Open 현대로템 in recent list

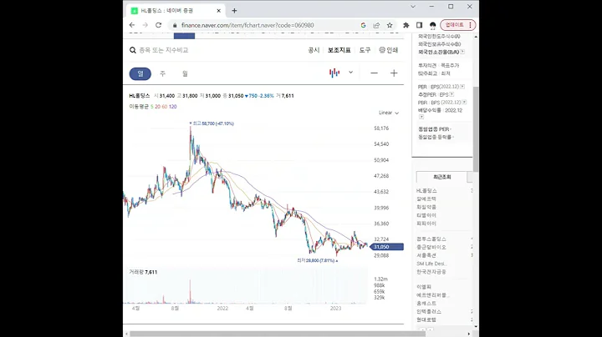point(426,319)
